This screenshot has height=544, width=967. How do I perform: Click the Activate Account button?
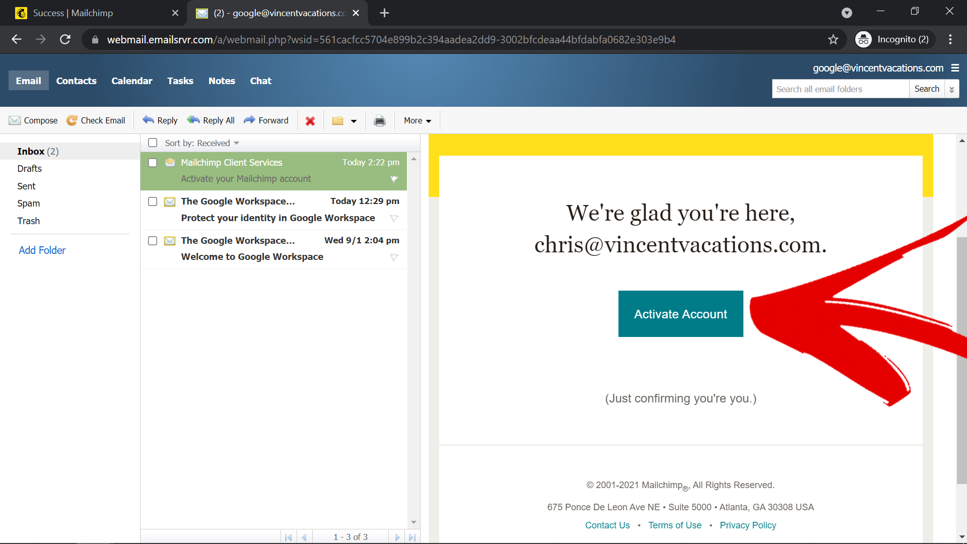[680, 314]
